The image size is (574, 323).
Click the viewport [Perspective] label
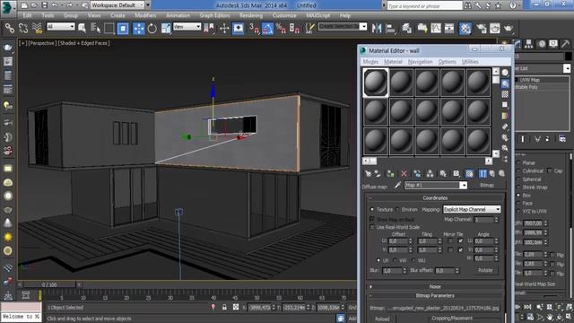click(x=42, y=43)
